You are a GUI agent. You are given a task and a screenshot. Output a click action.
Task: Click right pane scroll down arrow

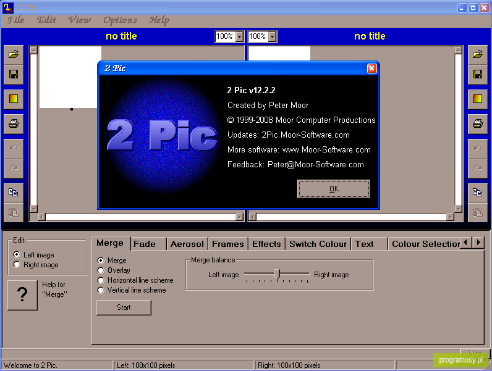(x=459, y=209)
